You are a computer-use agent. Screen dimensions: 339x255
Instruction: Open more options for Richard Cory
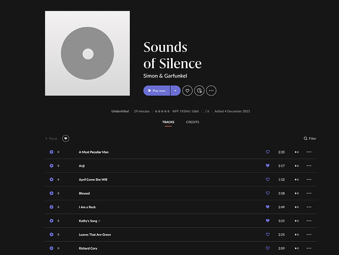(x=309, y=248)
